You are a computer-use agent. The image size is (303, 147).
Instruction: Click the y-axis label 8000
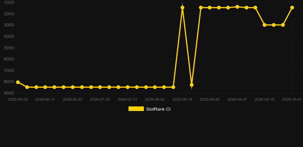pyautogui.click(x=9, y=82)
